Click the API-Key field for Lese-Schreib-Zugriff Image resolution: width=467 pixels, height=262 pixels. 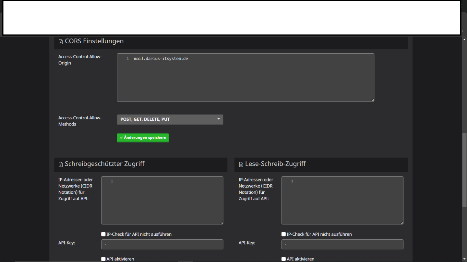[x=342, y=245]
